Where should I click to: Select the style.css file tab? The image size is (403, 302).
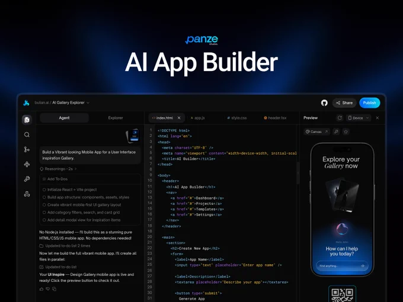coord(236,118)
